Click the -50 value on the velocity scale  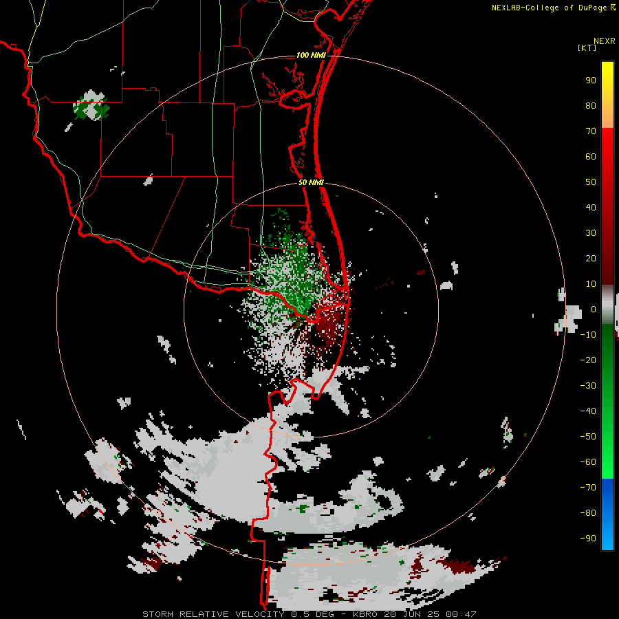588,437
